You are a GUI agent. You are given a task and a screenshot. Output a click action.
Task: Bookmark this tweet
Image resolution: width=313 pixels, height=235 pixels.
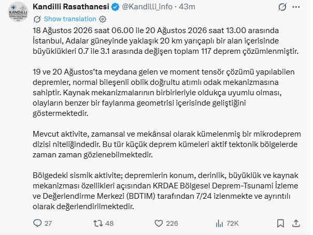point(280,224)
